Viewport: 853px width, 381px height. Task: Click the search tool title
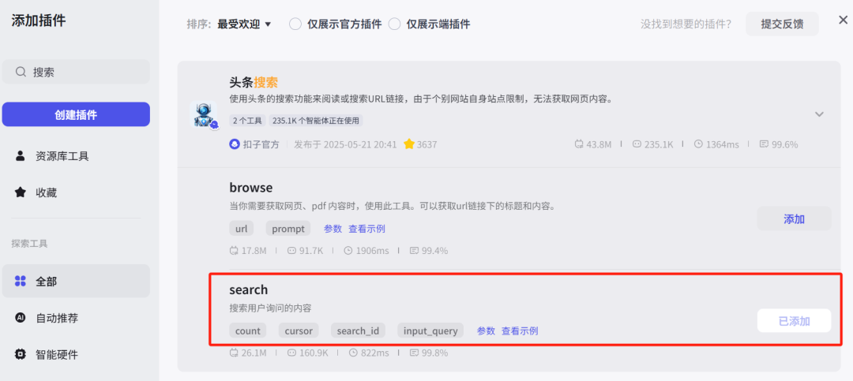tap(249, 289)
